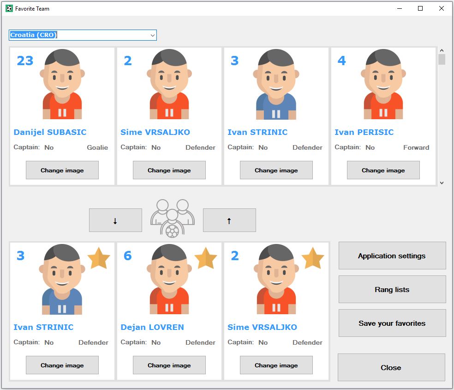Click shirt number 23 on Subasic's card
Viewport: 454px width, 390px height.
point(25,61)
